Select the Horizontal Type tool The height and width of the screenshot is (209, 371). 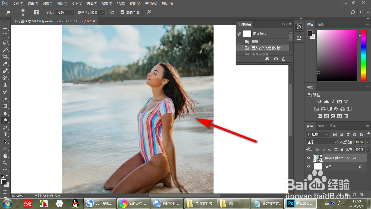coord(5,134)
